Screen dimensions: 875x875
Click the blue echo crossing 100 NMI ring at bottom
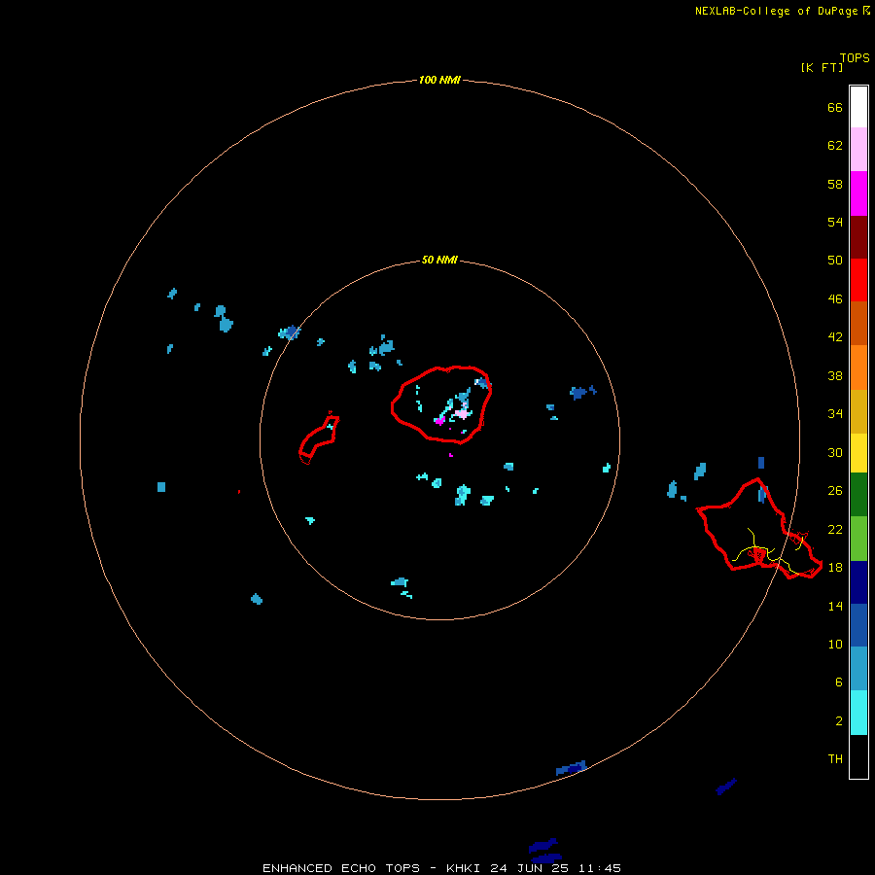[572, 768]
